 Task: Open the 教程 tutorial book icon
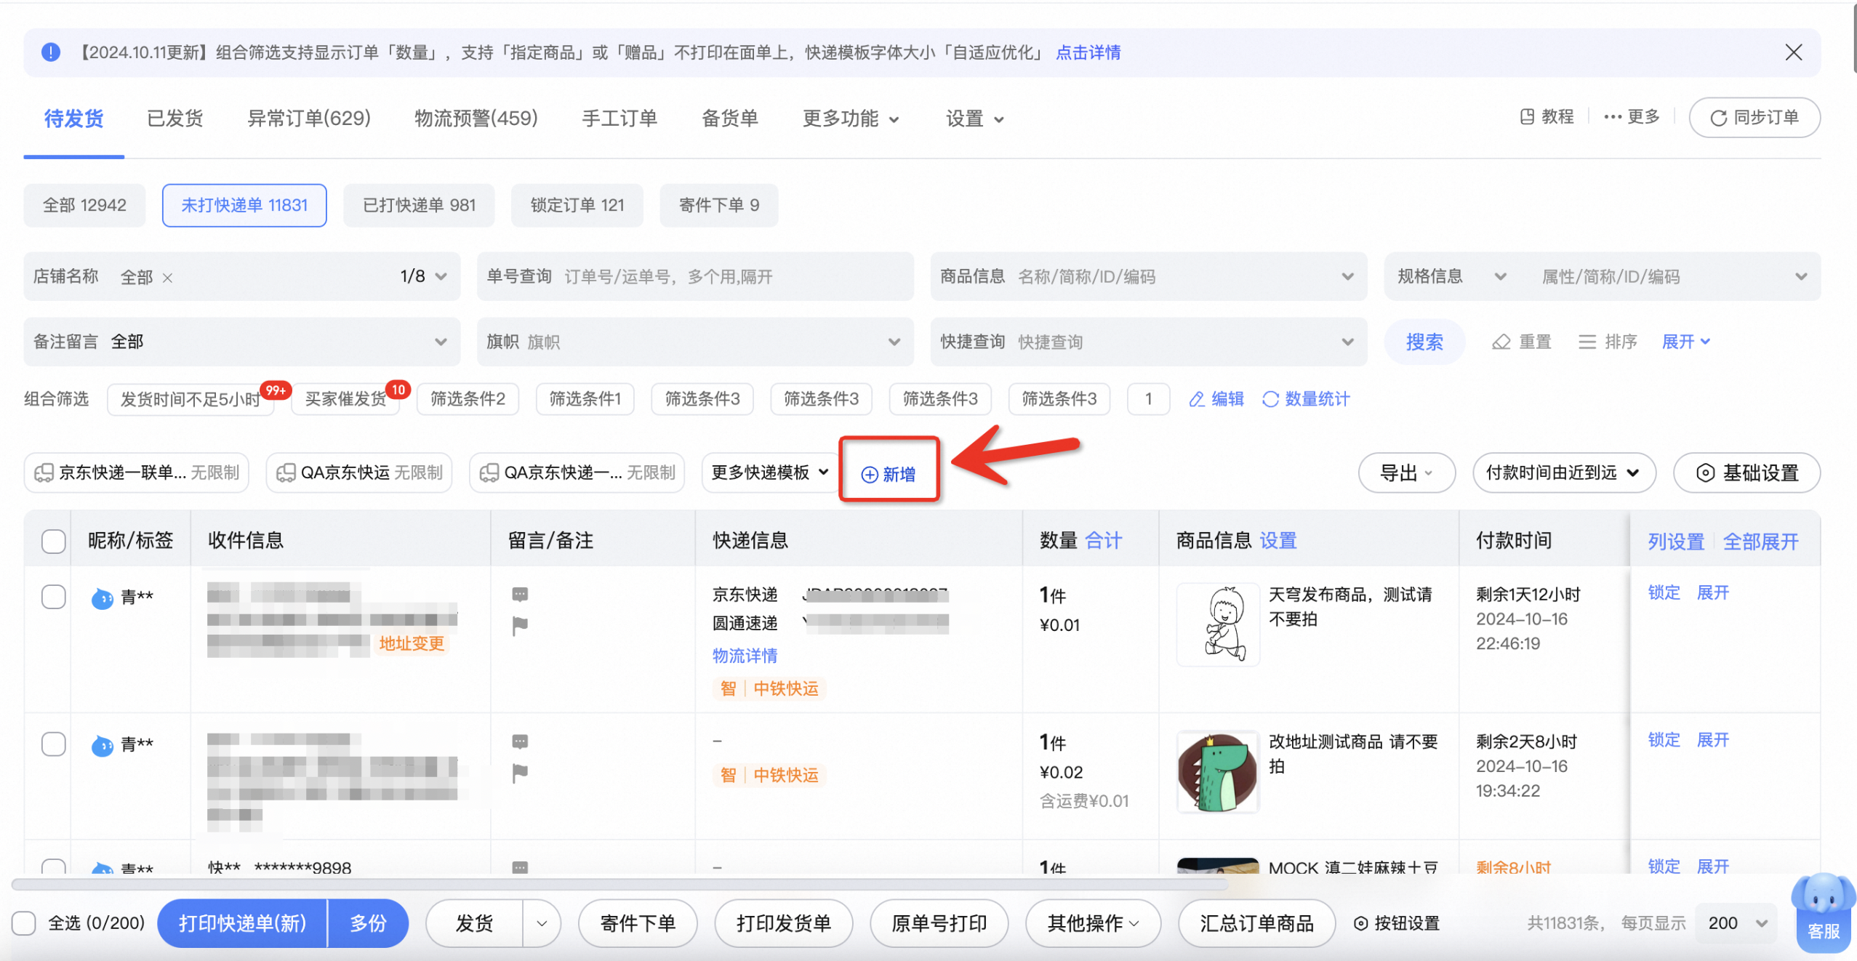[1527, 117]
